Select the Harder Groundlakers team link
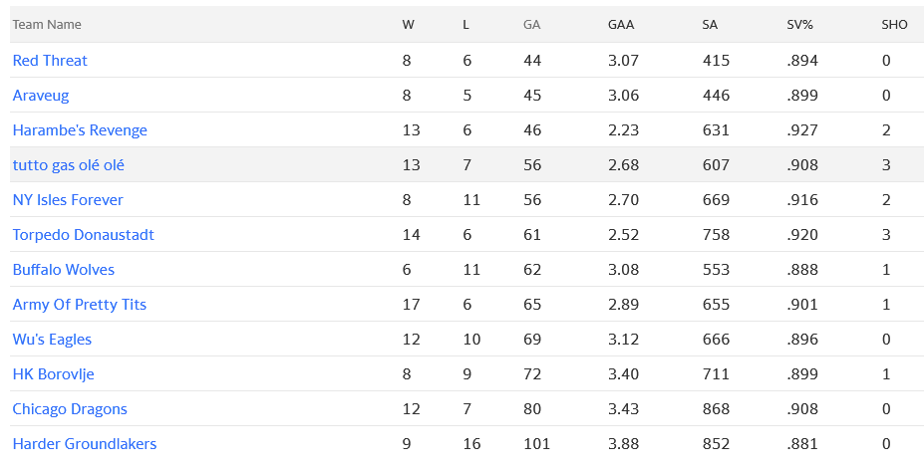Viewport: 924px width, 472px height. [x=85, y=444]
